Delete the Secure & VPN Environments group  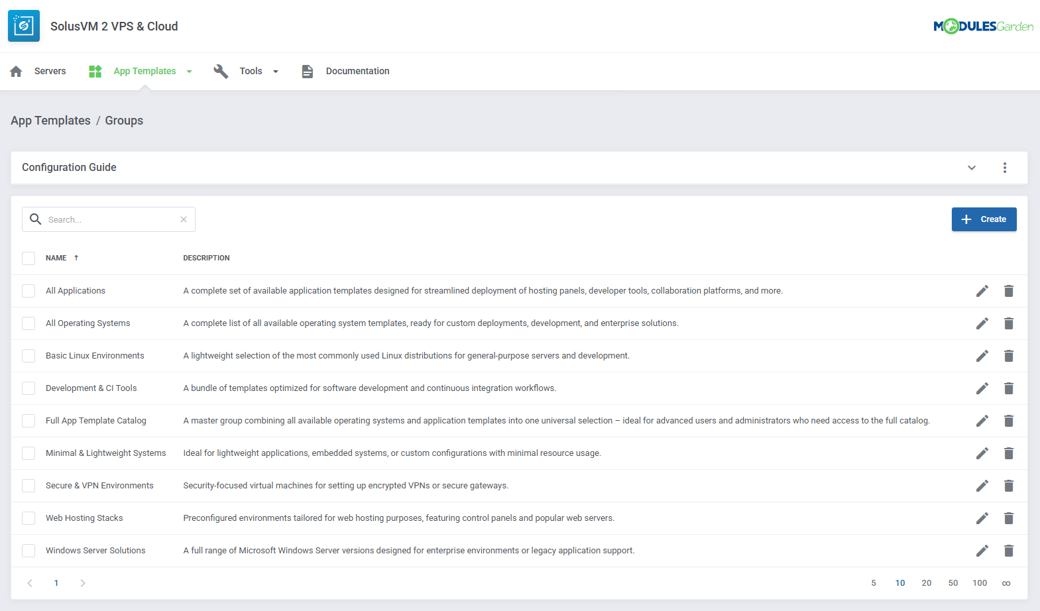(x=1009, y=486)
